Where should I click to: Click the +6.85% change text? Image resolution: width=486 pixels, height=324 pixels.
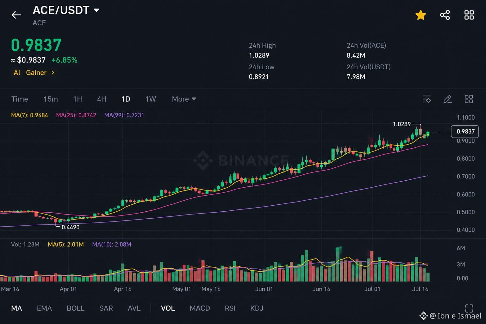coord(64,60)
